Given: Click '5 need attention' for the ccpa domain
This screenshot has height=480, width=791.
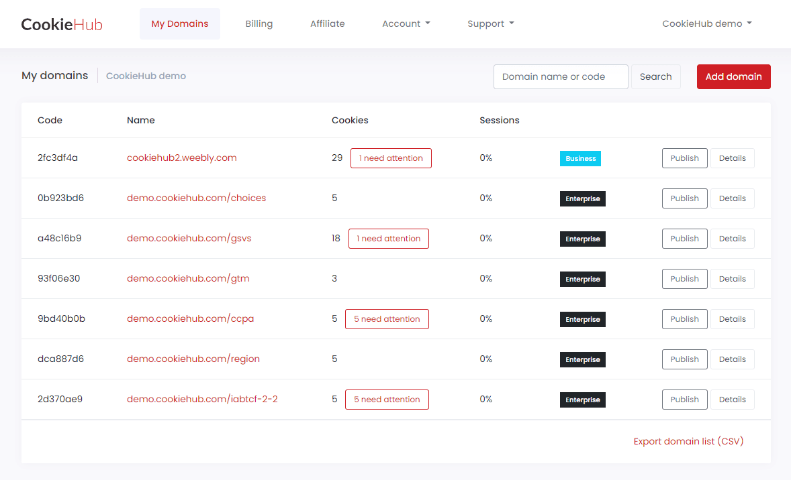Looking at the screenshot, I should click(x=387, y=319).
